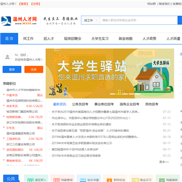Select the second banner carousel indicator
Viewport: 182px width, 182px height.
click(x=119, y=94)
